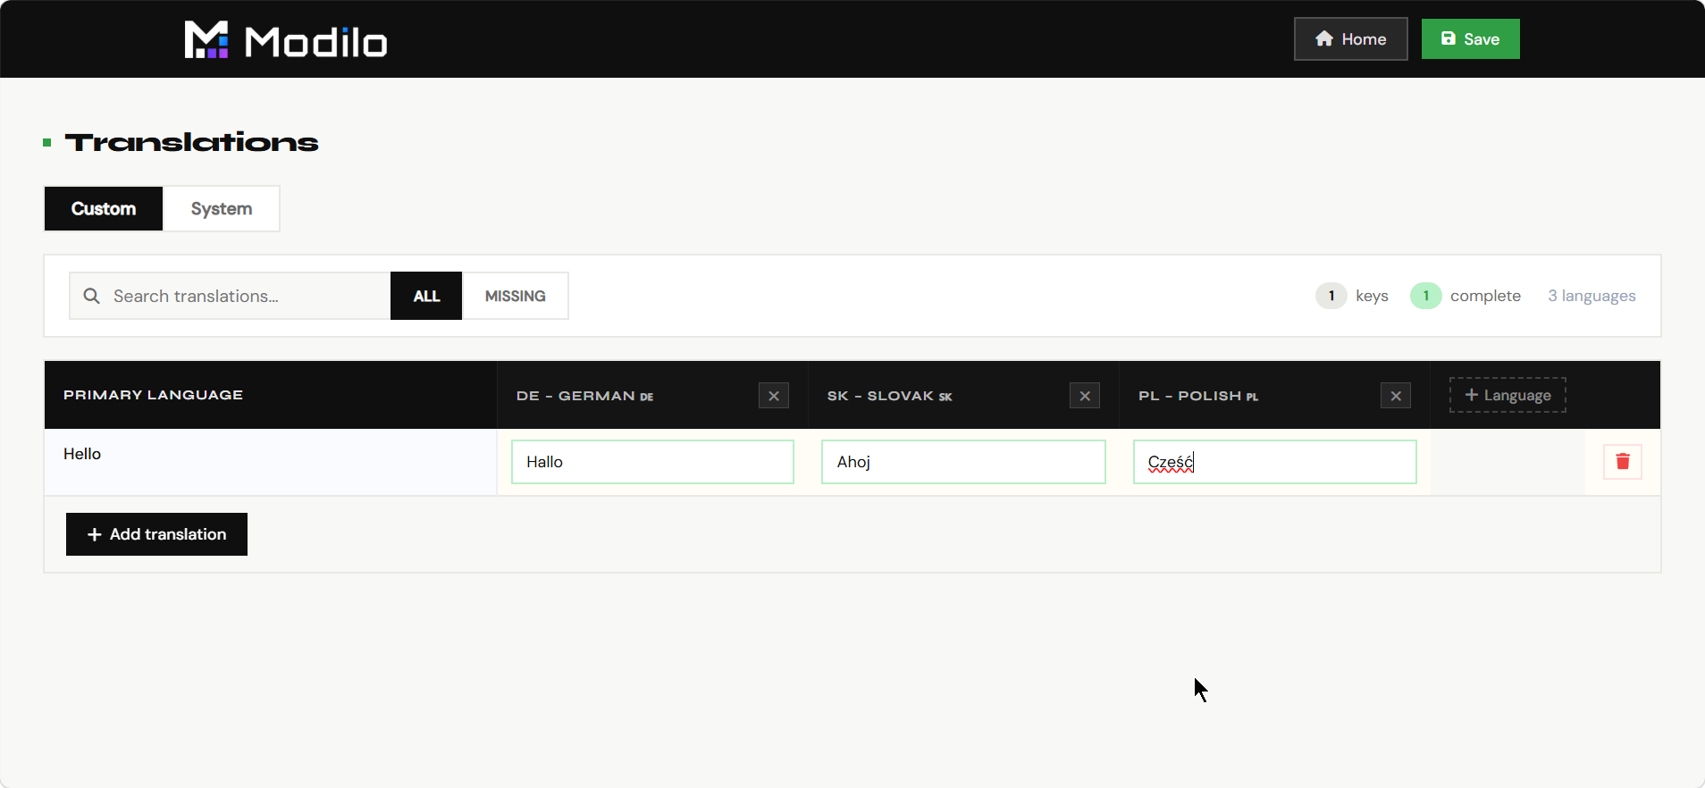Edit the Polish Cześć translation field
1705x788 pixels.
pos(1274,462)
